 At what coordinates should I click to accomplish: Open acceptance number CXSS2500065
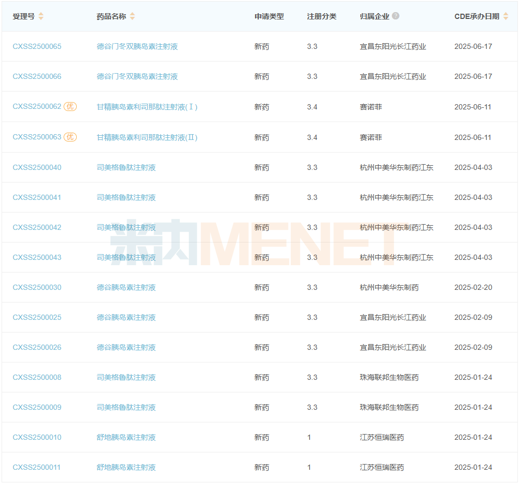(x=37, y=47)
